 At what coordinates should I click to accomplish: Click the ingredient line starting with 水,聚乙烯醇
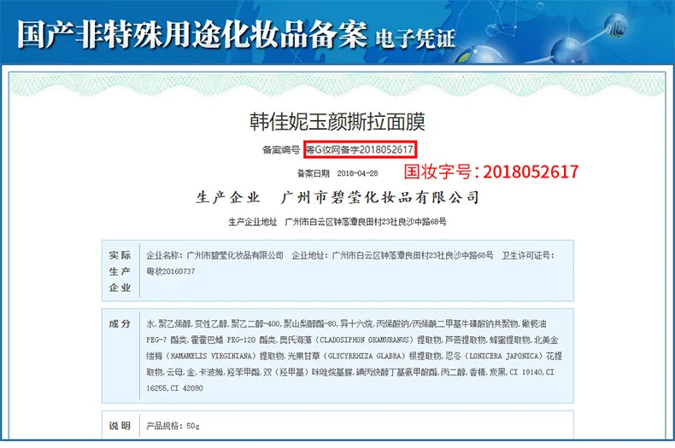[346, 323]
